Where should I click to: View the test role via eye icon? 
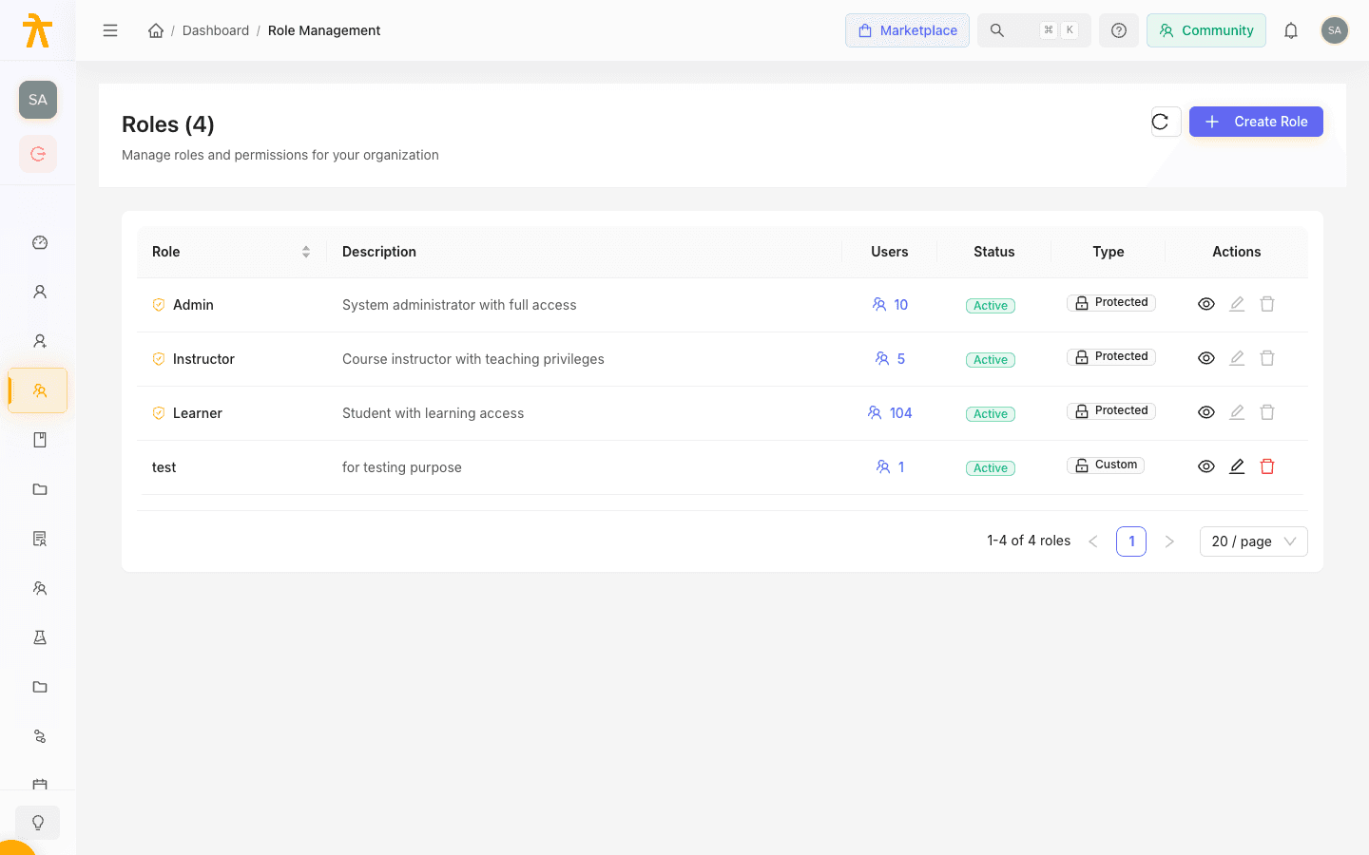click(1206, 466)
